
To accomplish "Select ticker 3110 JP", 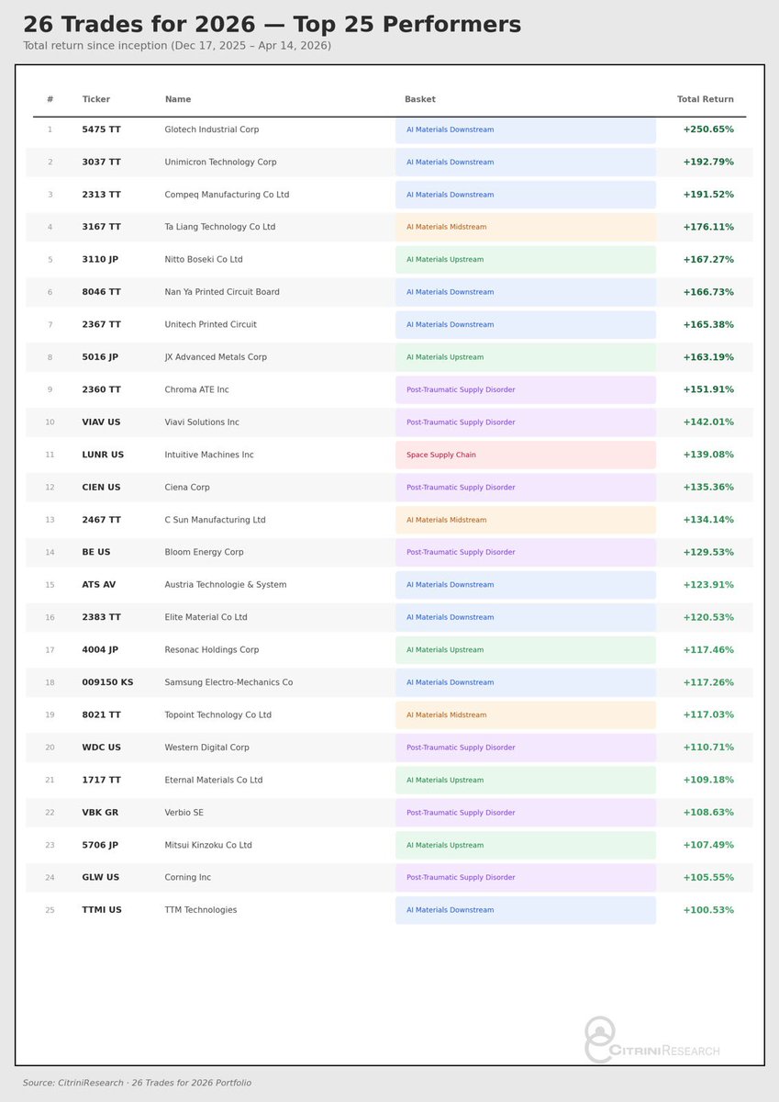I will tap(100, 260).
